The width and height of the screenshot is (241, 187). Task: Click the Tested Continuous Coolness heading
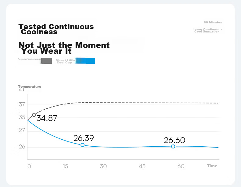pyautogui.click(x=56, y=29)
